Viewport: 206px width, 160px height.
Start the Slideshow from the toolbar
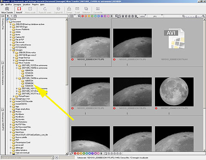[86, 10]
